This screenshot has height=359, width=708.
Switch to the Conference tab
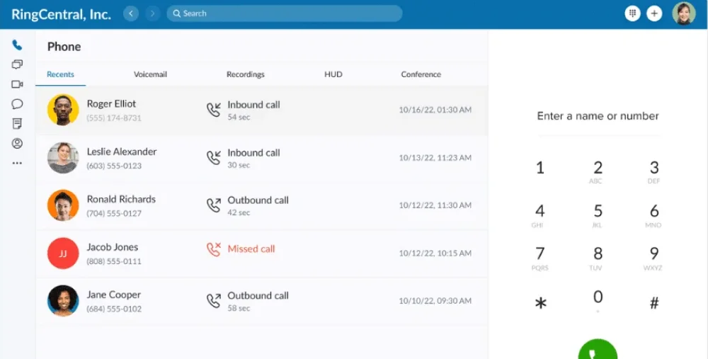click(x=421, y=74)
